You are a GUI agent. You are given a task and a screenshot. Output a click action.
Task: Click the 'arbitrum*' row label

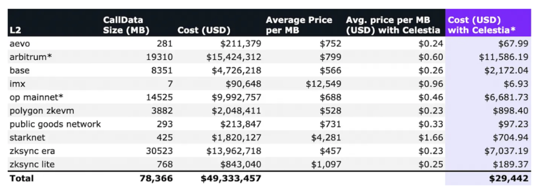[x=28, y=57]
